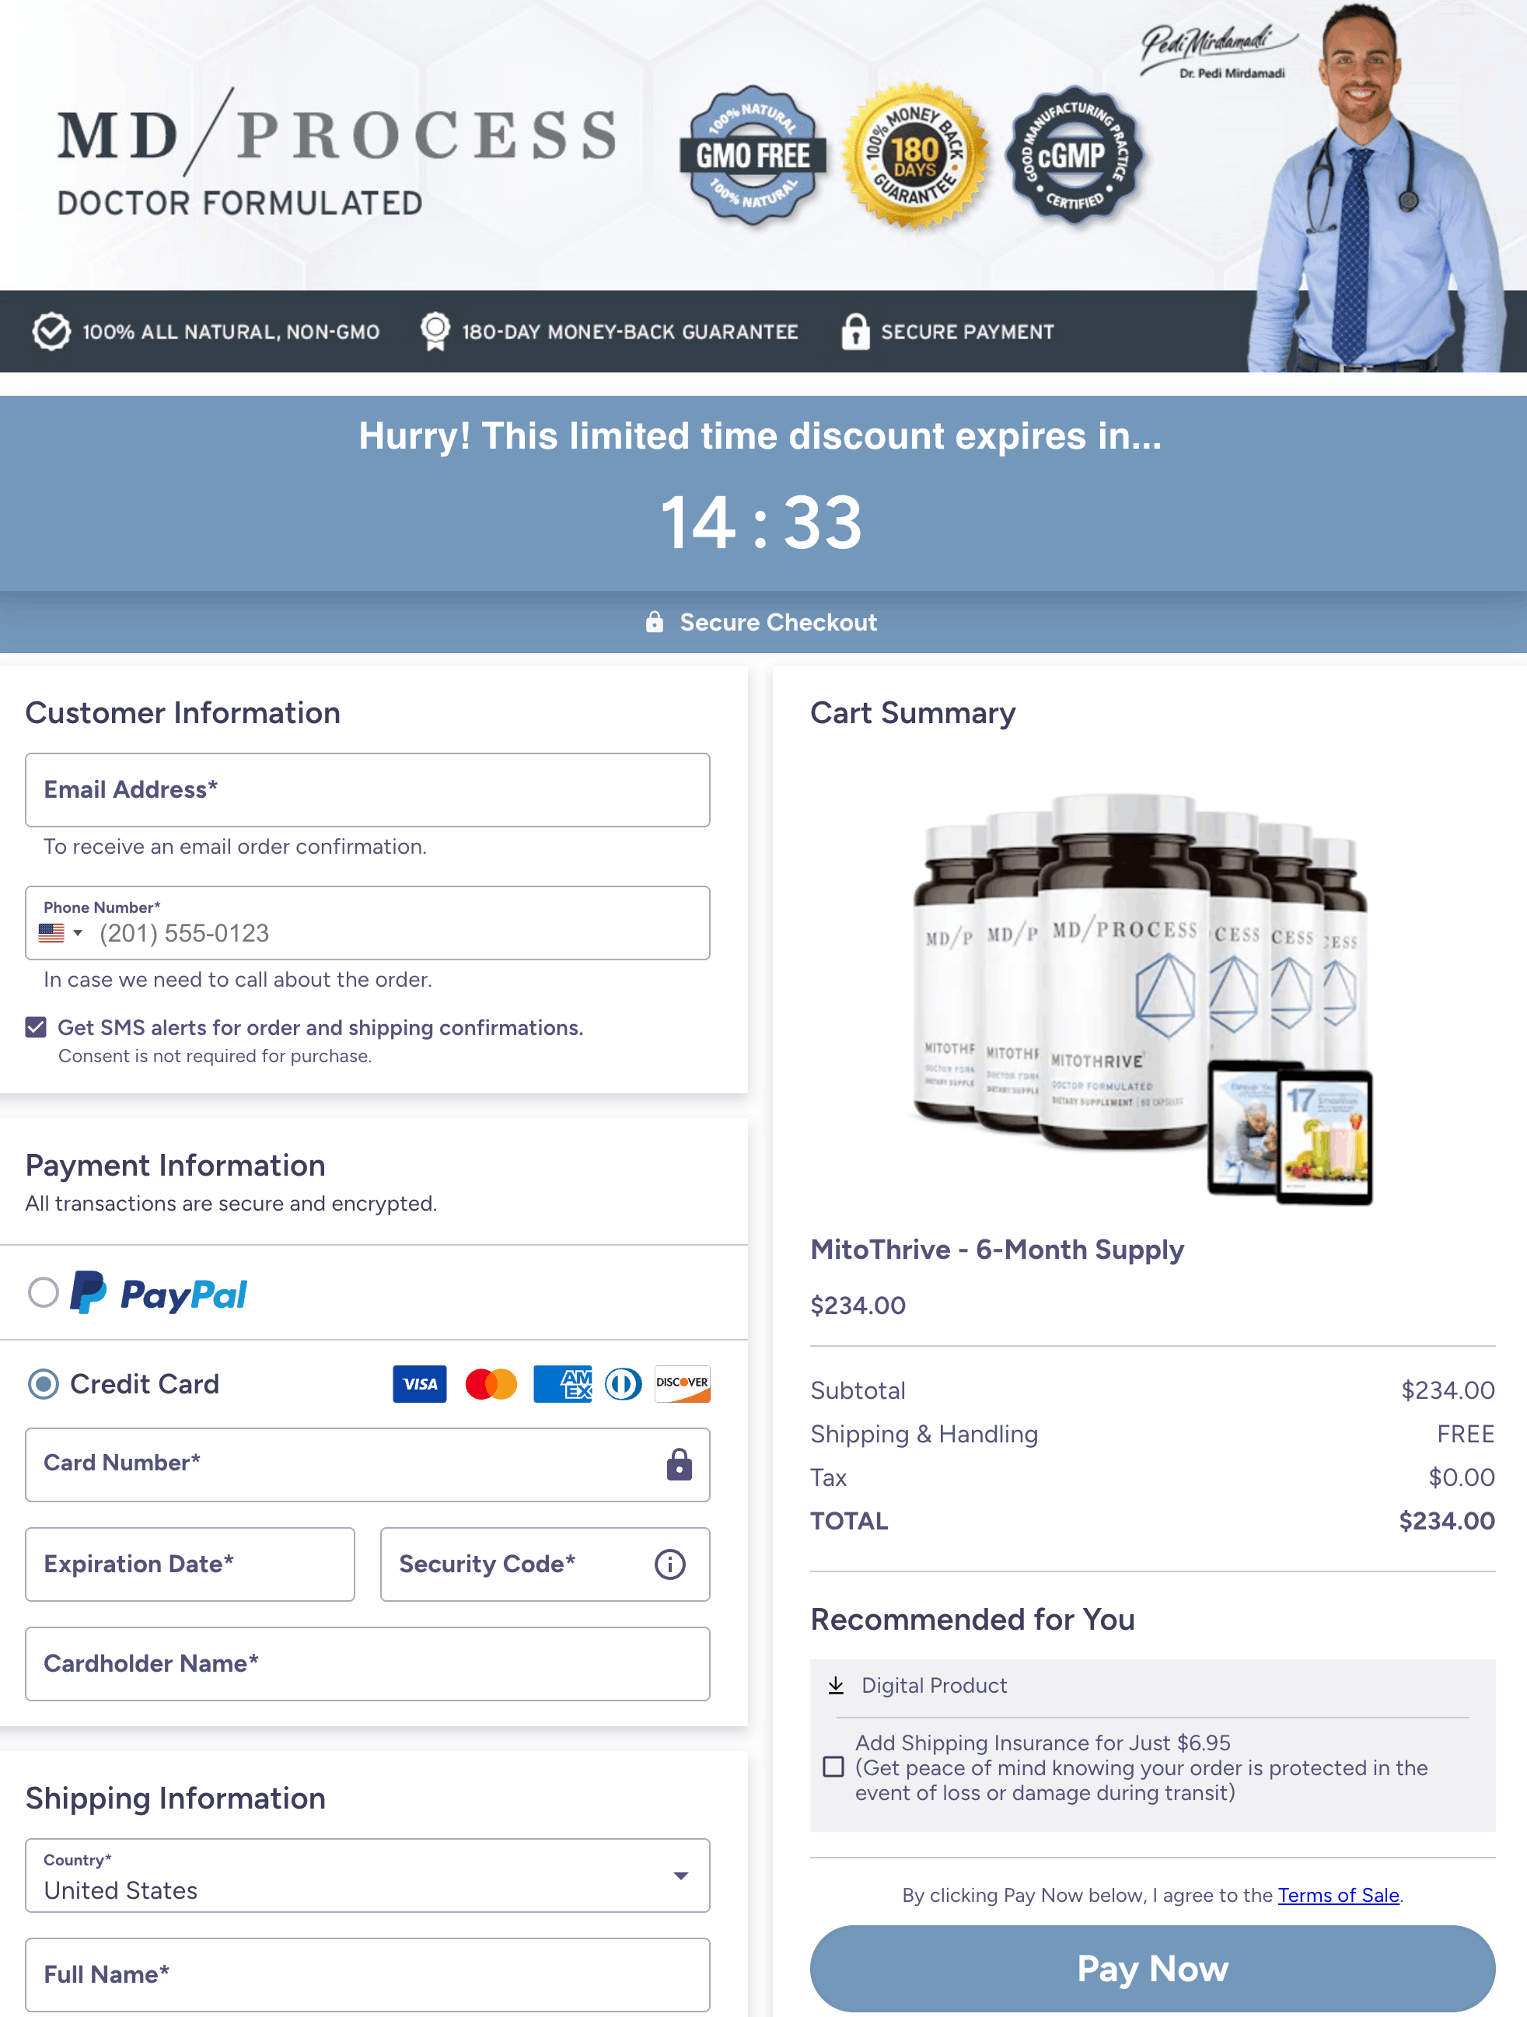Click the lock icon next to Secure Checkout

(655, 622)
